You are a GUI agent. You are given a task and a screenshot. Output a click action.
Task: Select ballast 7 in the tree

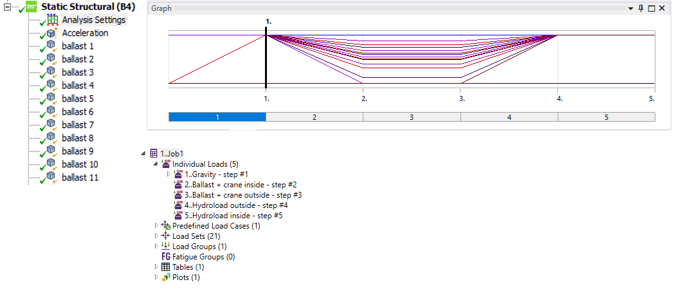78,125
